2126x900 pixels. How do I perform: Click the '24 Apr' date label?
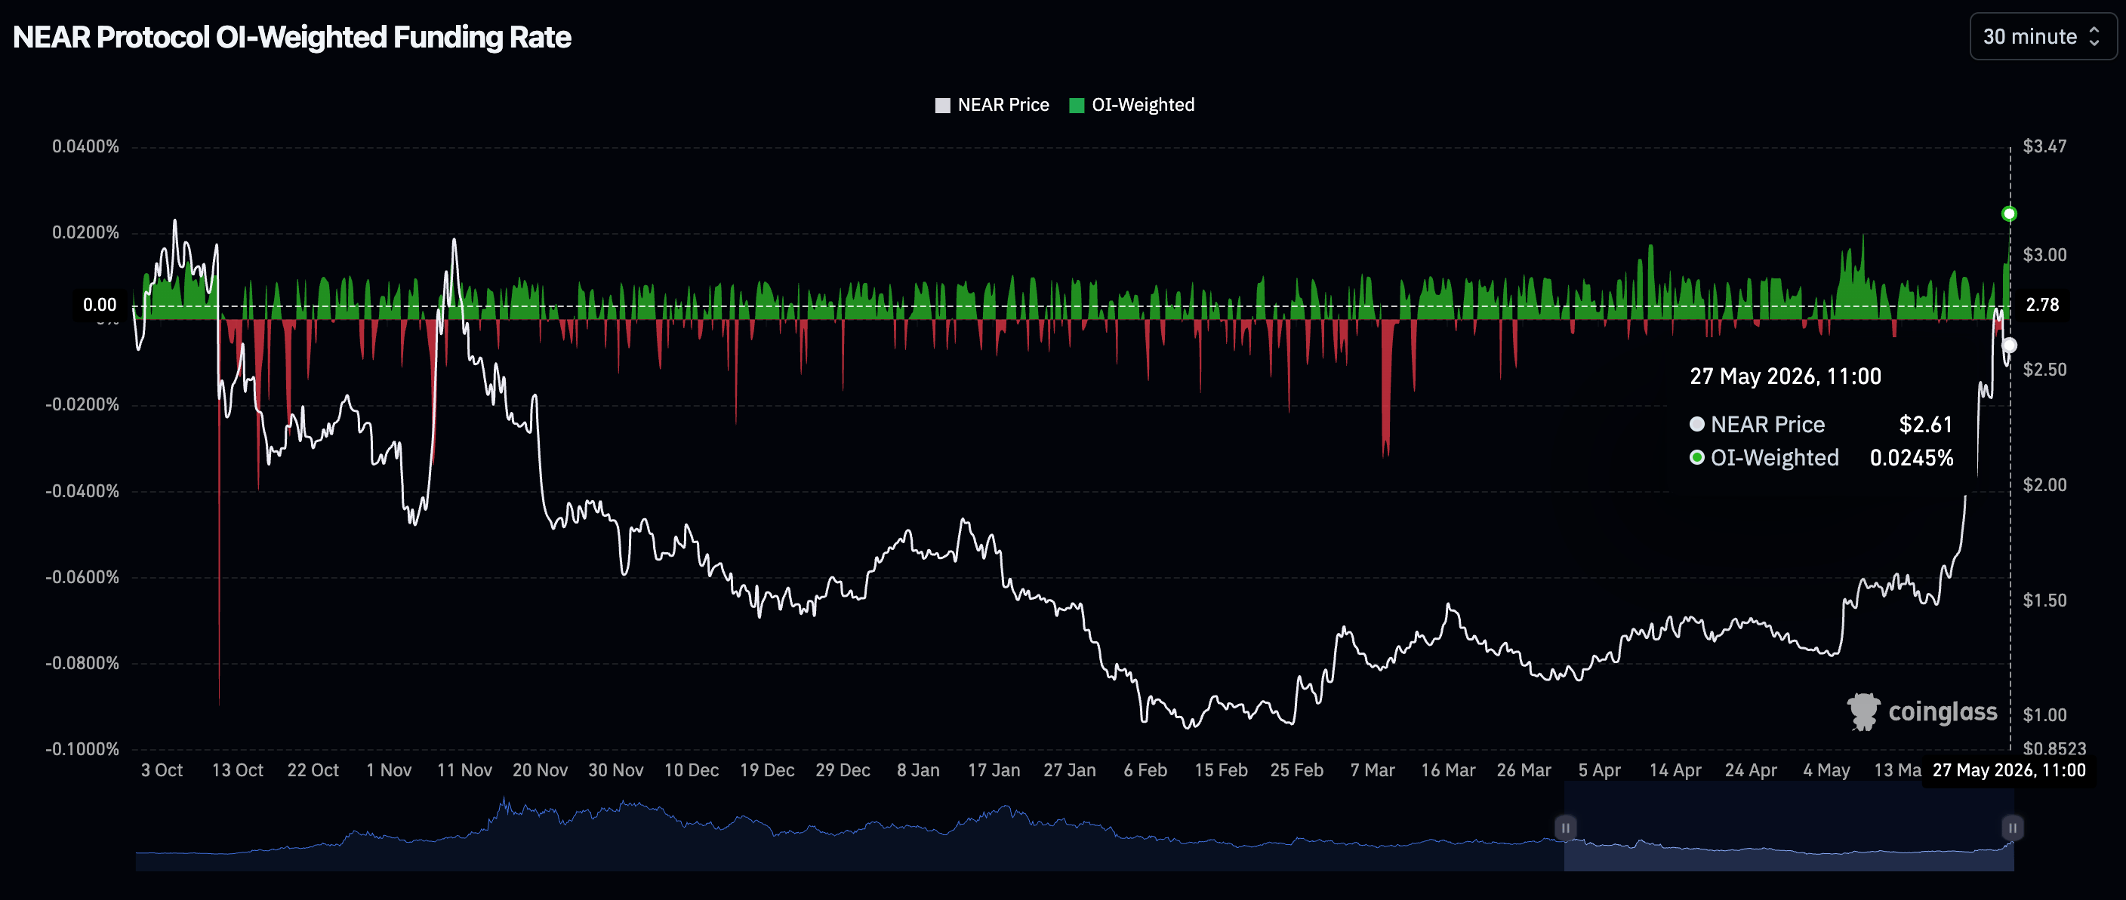[1752, 769]
